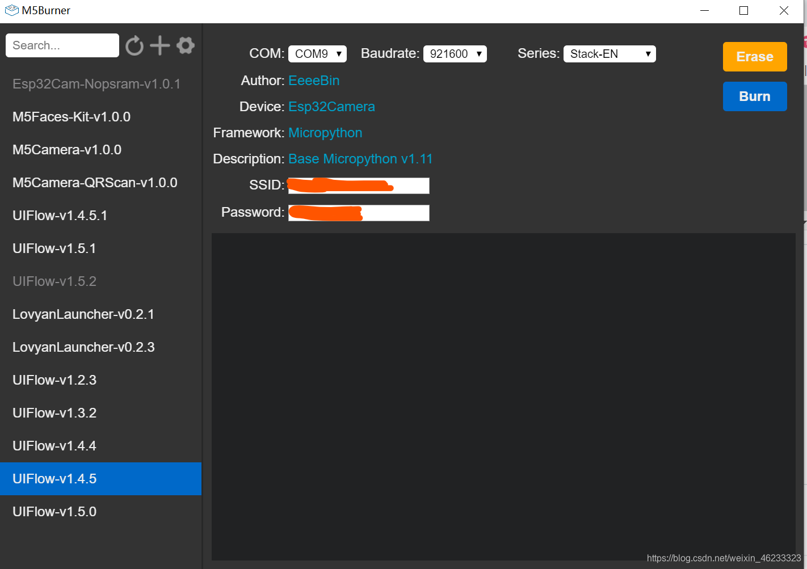This screenshot has height=569, width=807.
Task: Select UIFlow-v1.5.0 firmware
Action: (101, 512)
